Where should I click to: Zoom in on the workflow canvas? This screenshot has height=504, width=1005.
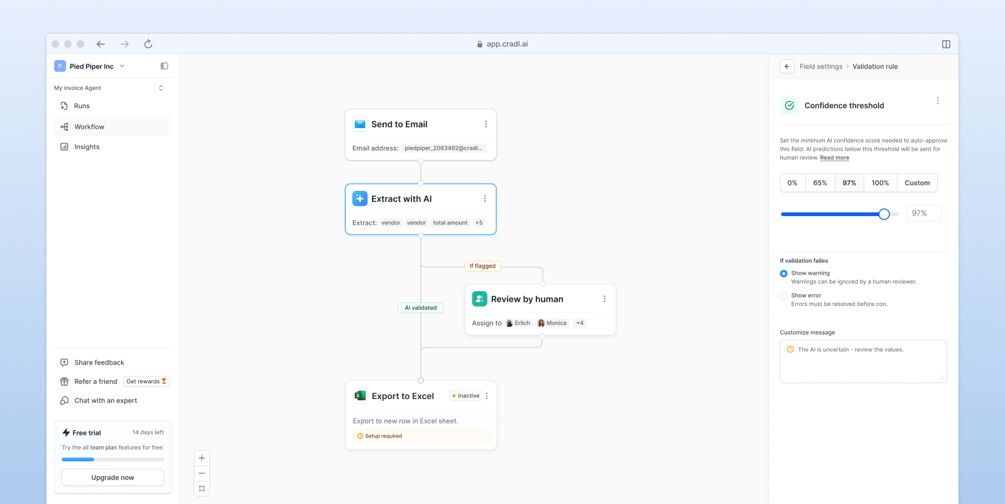[x=202, y=458]
